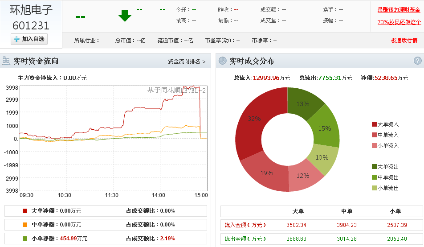Click the 14:00 time axis label

click(158, 195)
